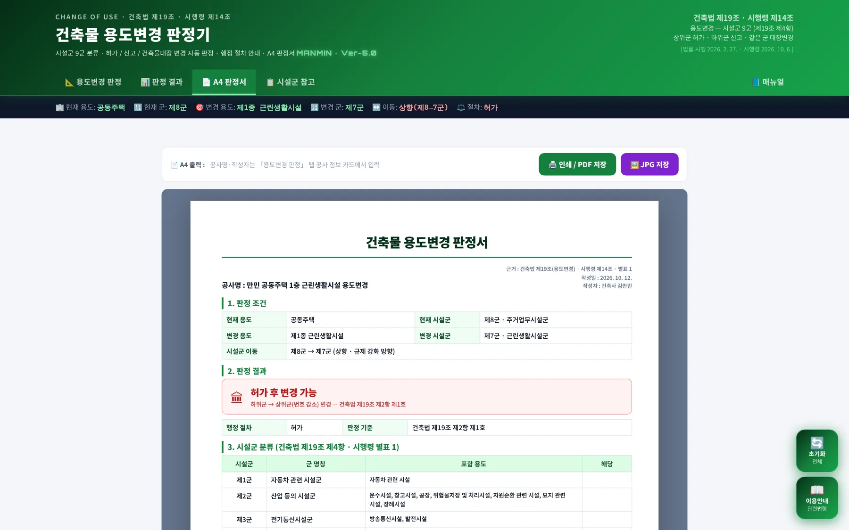Click the document icon beside A4 출력
849x530 pixels.
[175, 165]
